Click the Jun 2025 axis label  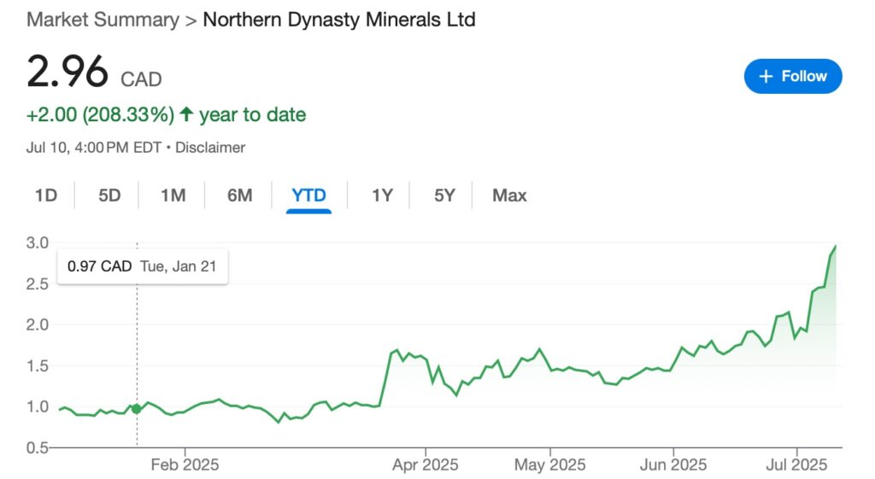(x=673, y=464)
